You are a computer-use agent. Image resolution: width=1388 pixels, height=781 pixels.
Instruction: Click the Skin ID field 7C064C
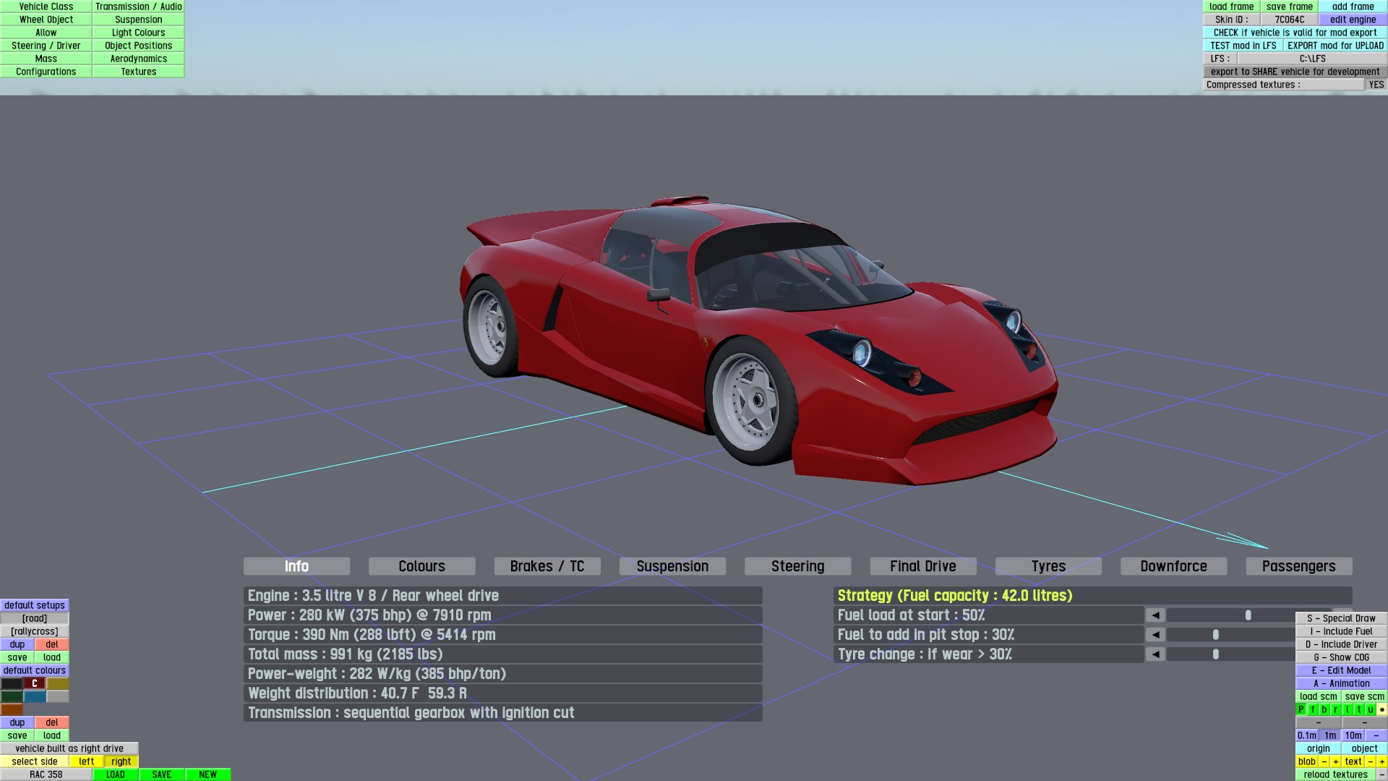tap(1289, 20)
